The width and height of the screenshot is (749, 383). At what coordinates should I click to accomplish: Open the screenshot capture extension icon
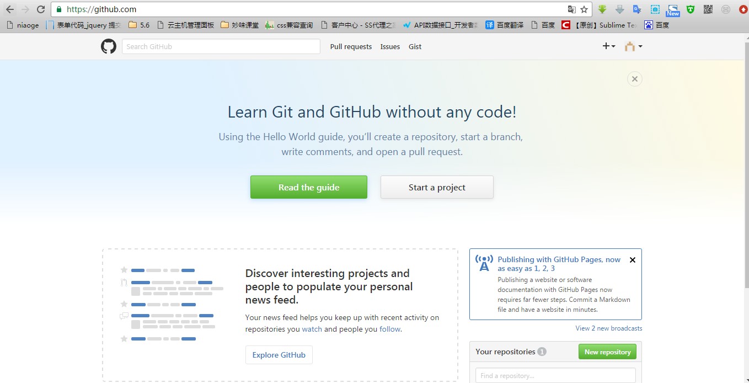(655, 9)
